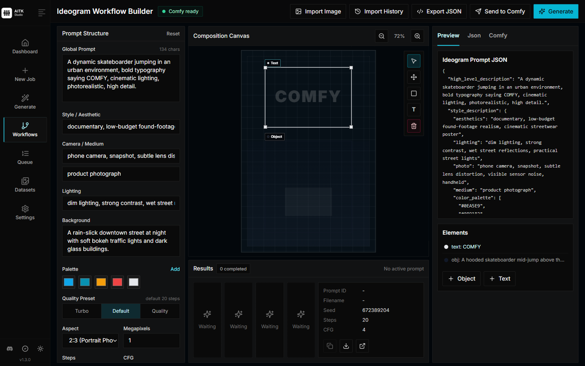Select the rectangle object tool
585x366 pixels.
414,94
